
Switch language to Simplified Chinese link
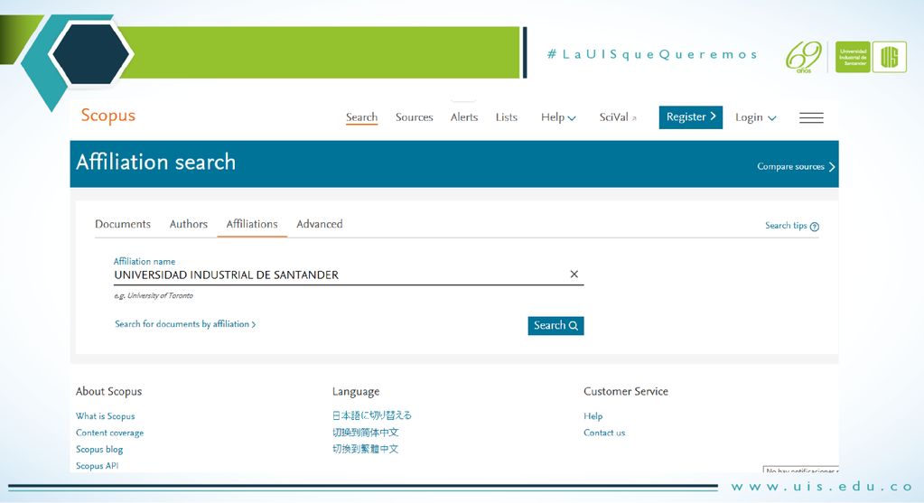coord(366,433)
